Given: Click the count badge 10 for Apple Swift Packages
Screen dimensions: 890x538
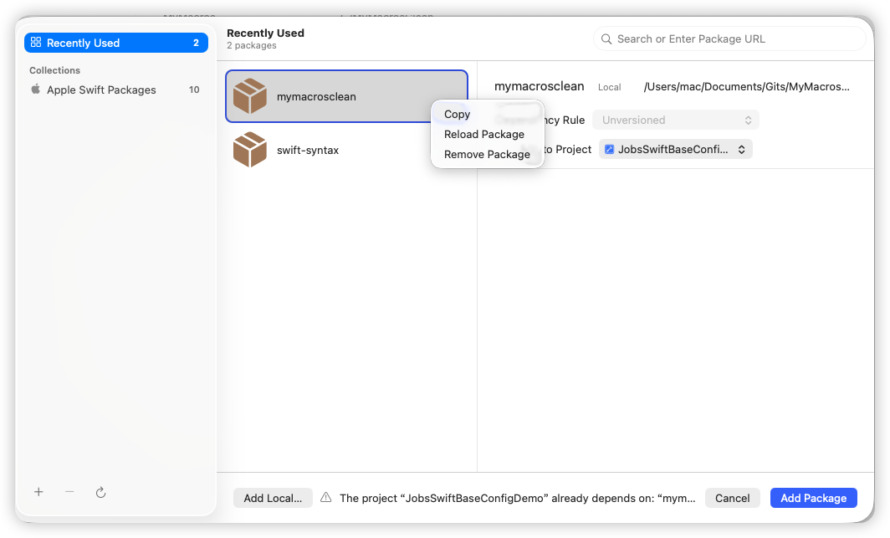Looking at the screenshot, I should click(x=194, y=90).
